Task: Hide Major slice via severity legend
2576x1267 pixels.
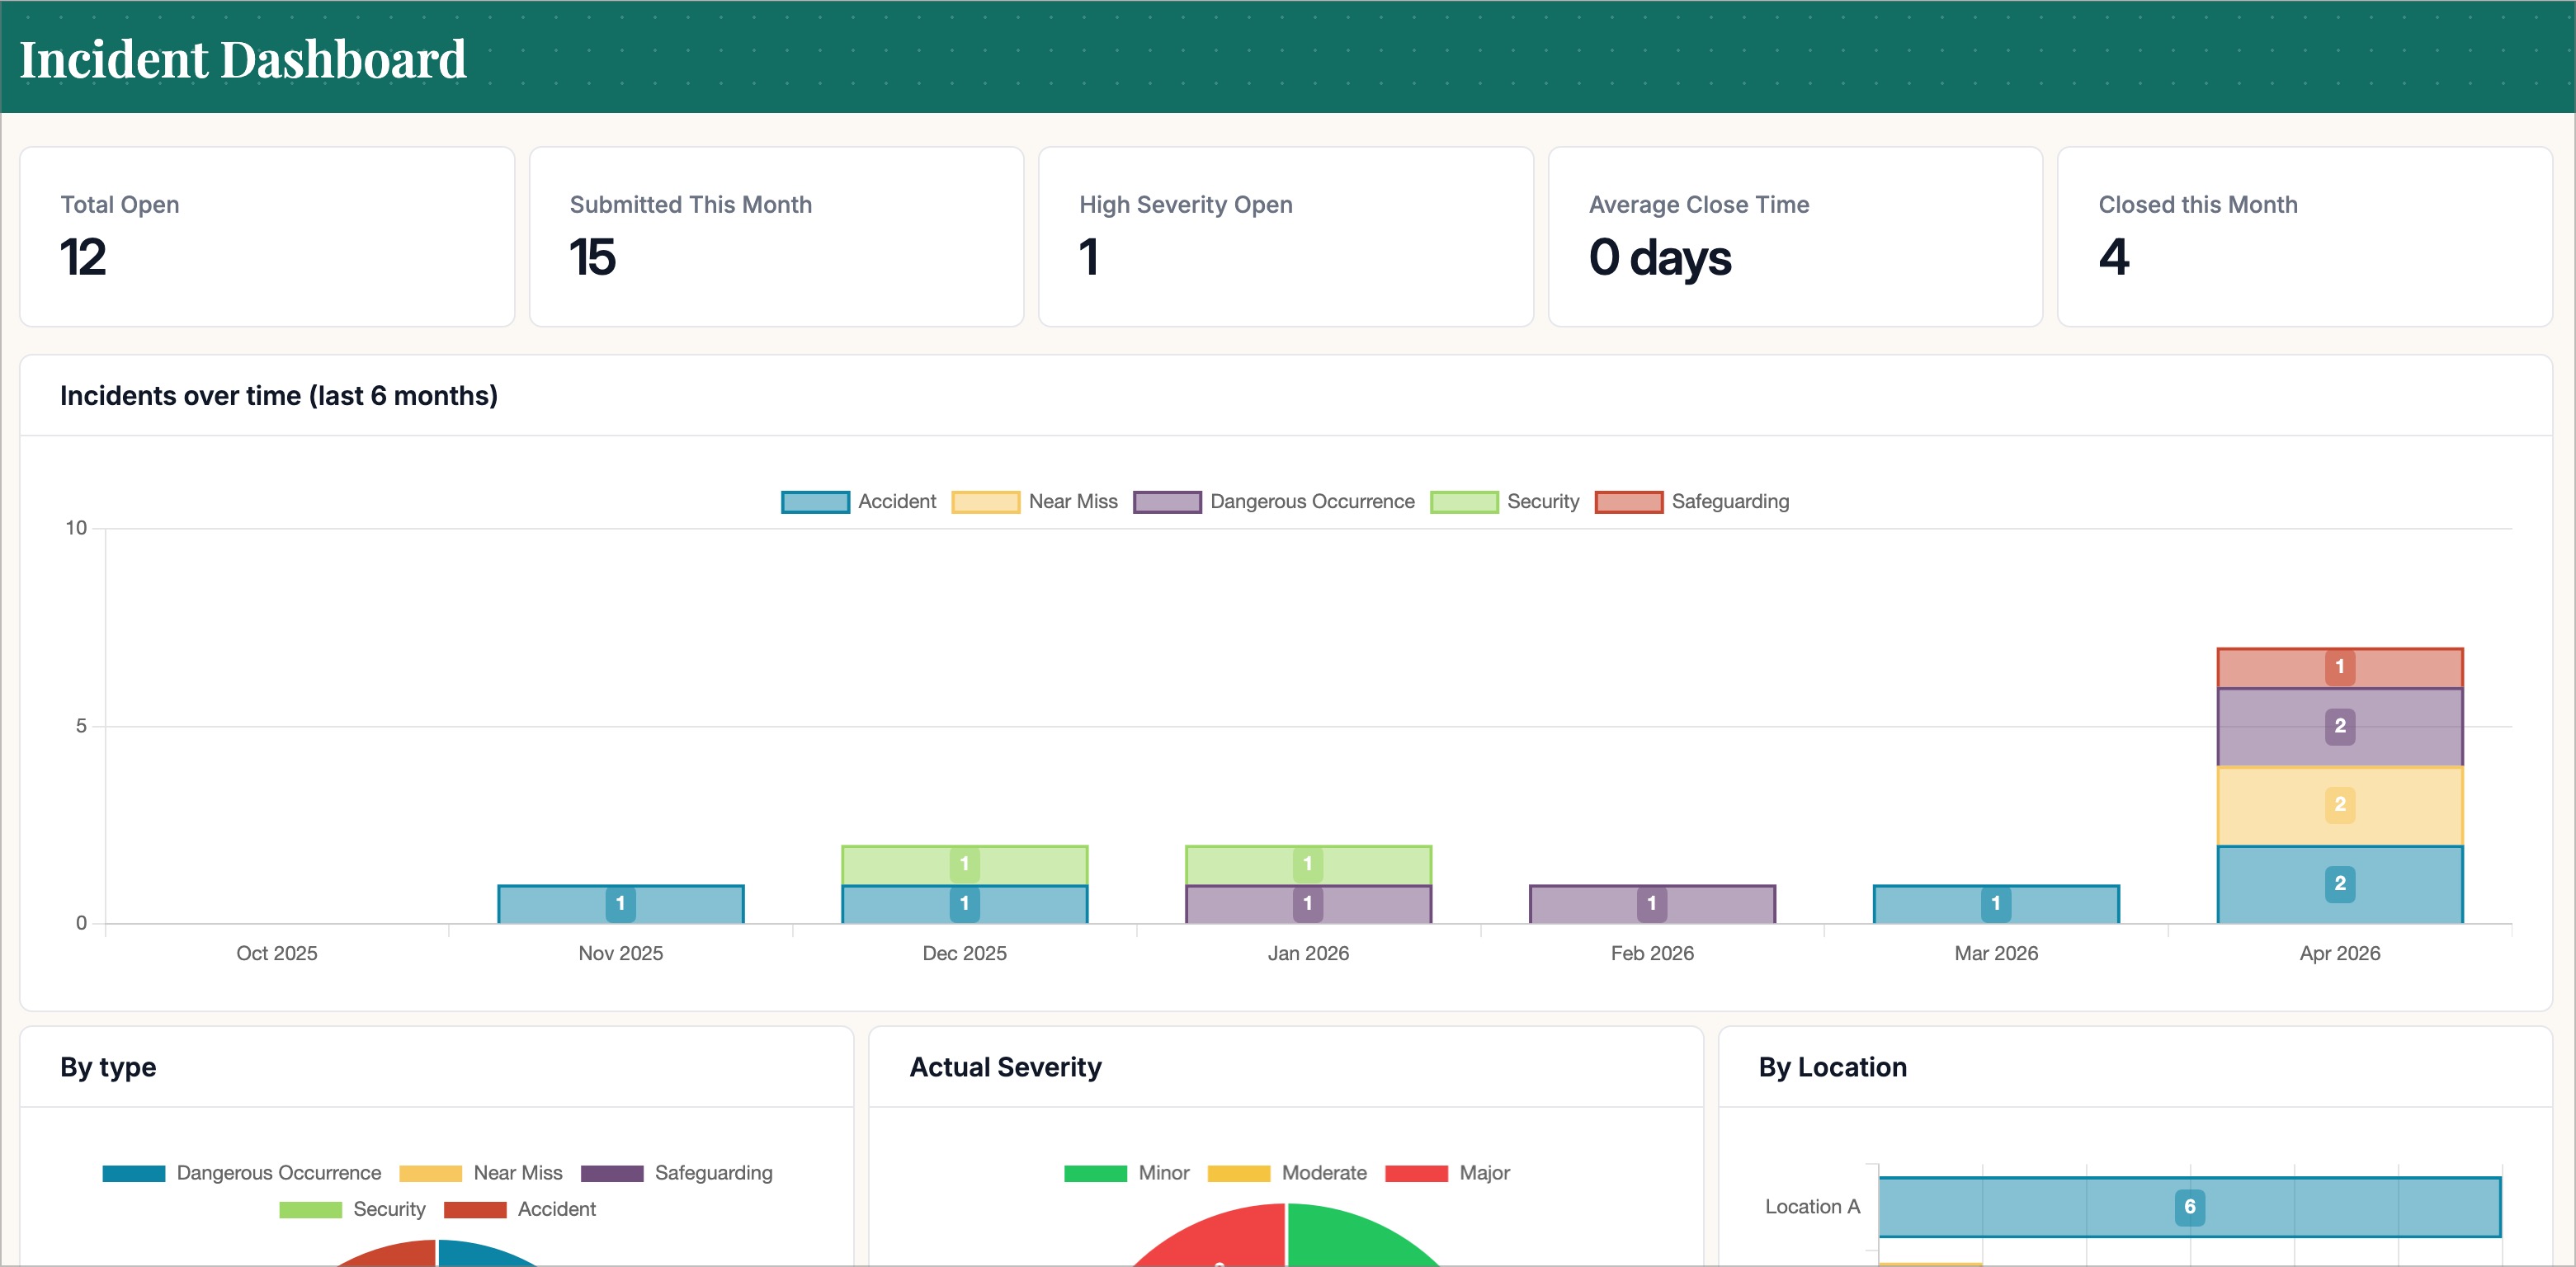Action: point(1447,1173)
